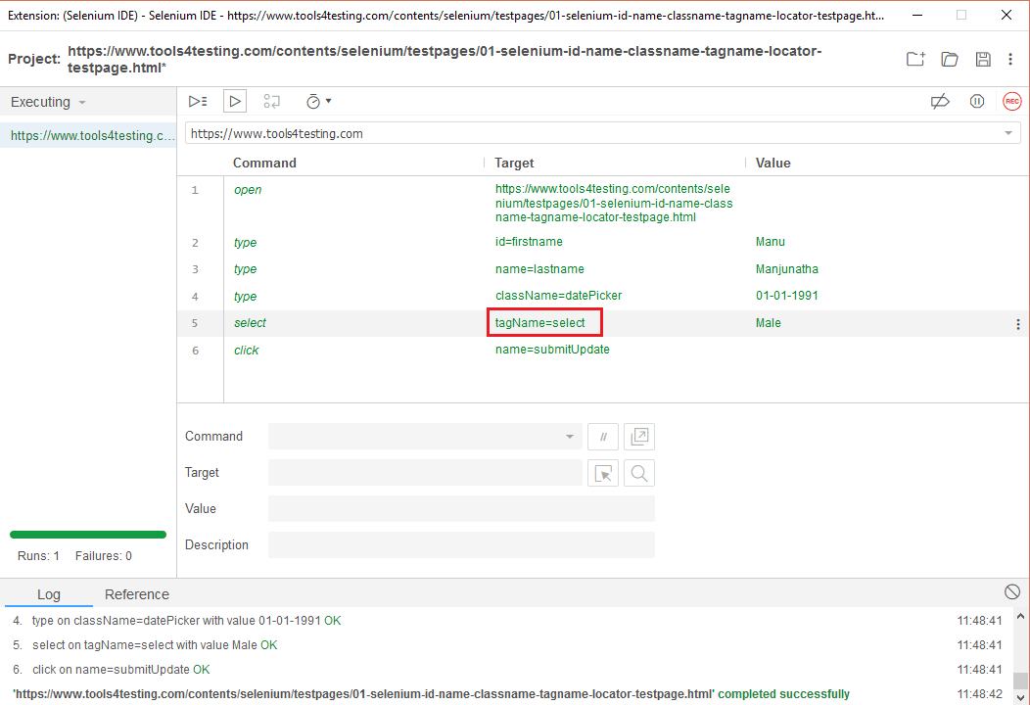Find the target element using the magnifier icon
This screenshot has width=1030, height=705.
click(x=638, y=473)
